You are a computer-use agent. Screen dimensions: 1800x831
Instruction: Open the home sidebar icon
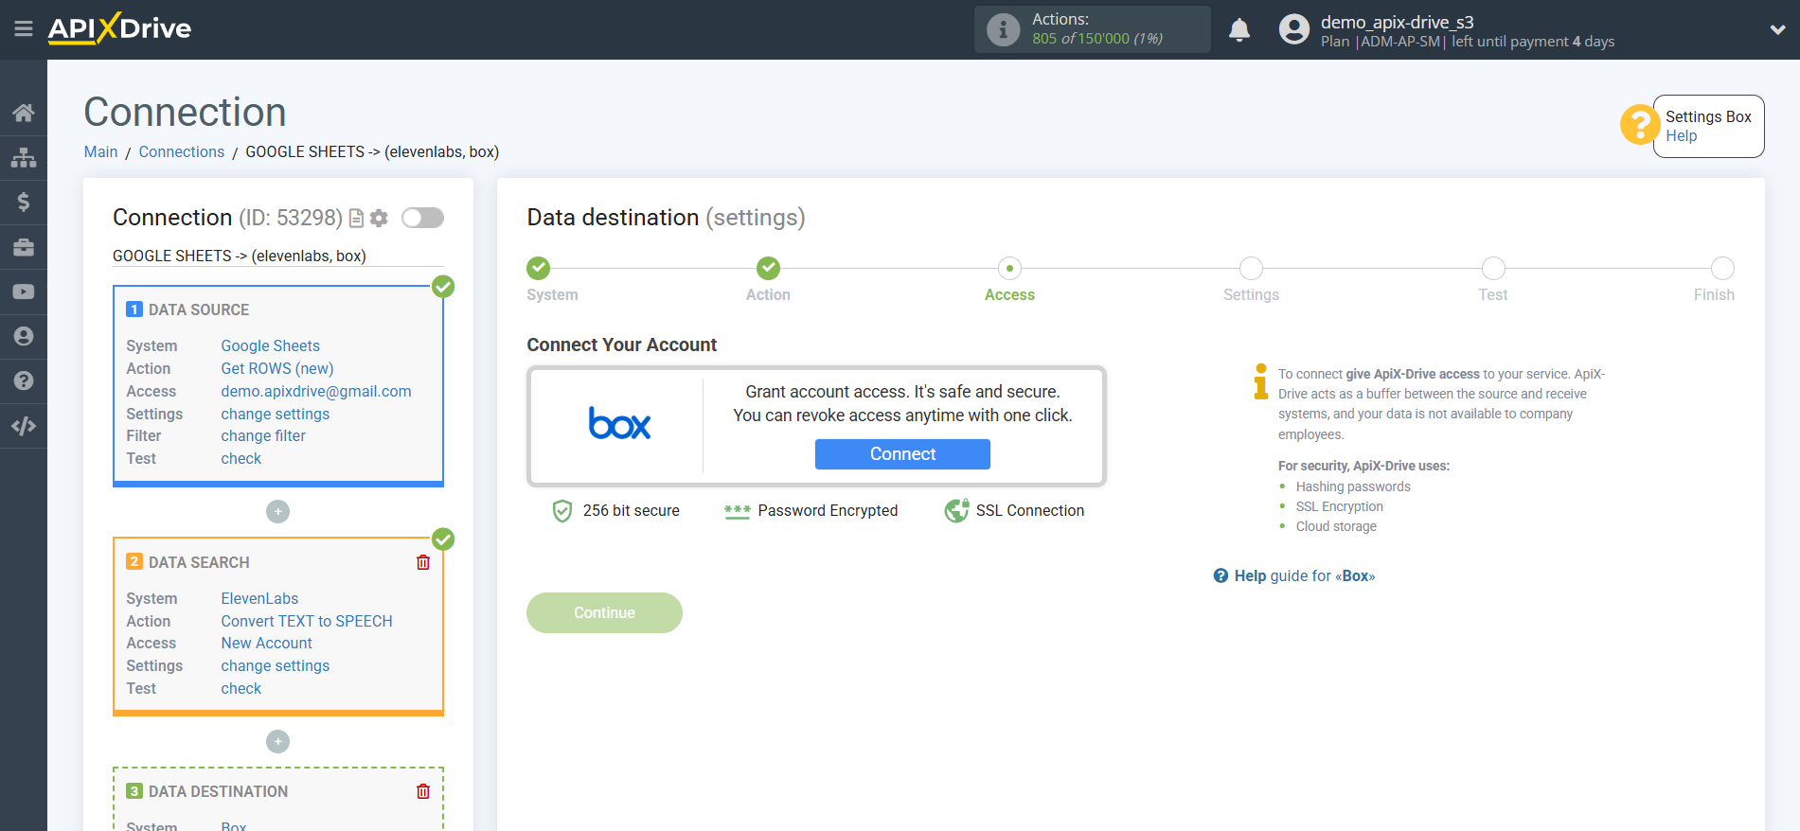tap(24, 113)
